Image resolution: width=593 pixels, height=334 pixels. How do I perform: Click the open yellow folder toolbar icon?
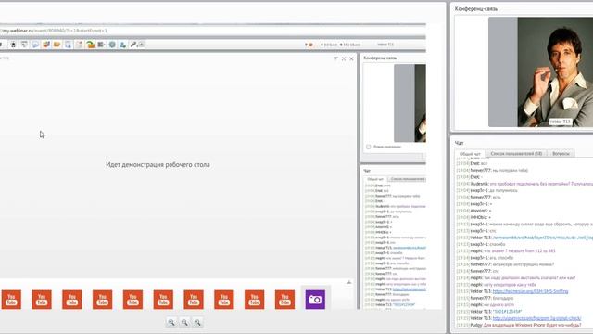pyautogui.click(x=57, y=45)
